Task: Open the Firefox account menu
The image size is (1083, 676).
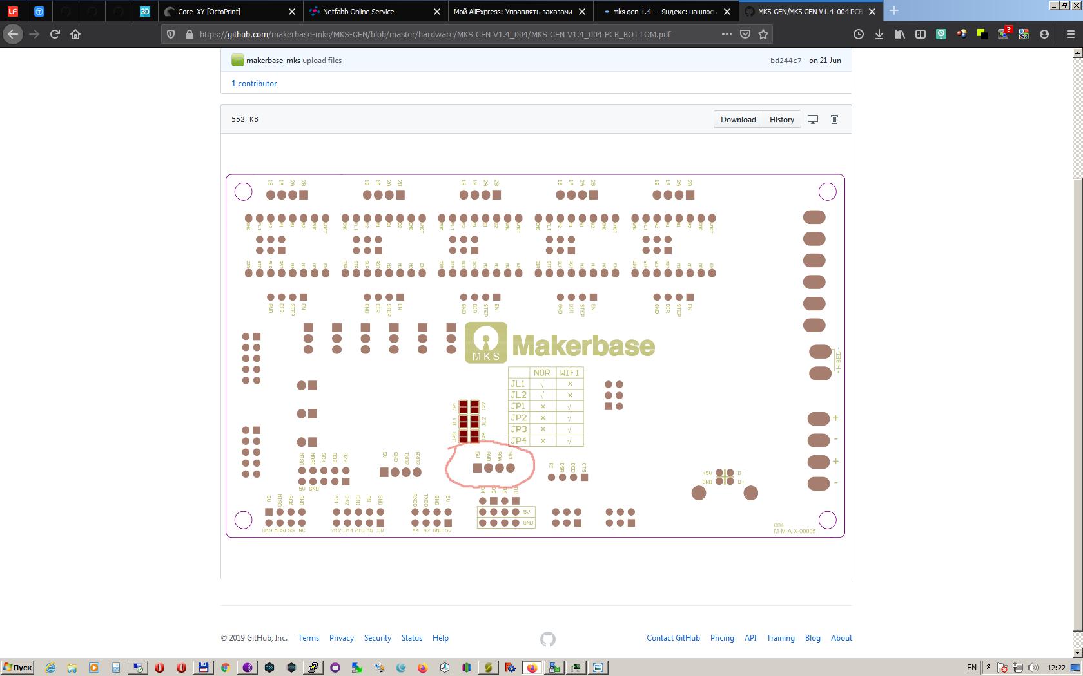Action: 1044,34
